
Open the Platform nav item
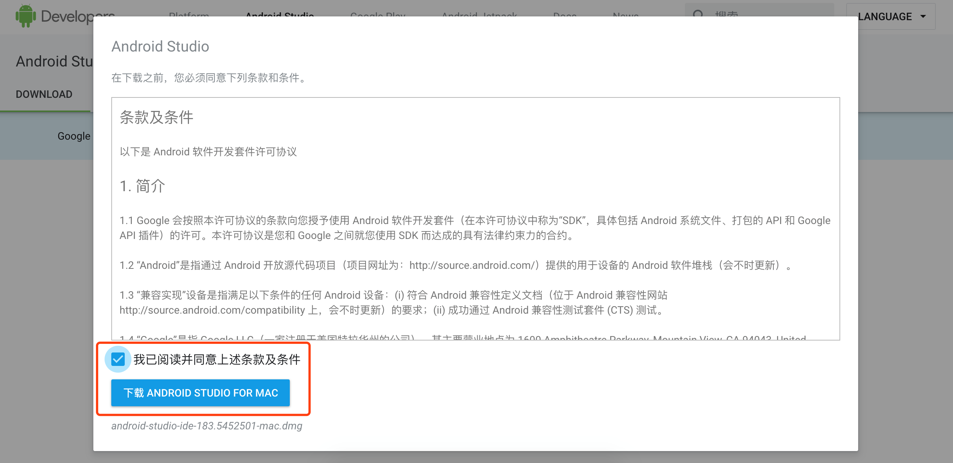(x=189, y=14)
